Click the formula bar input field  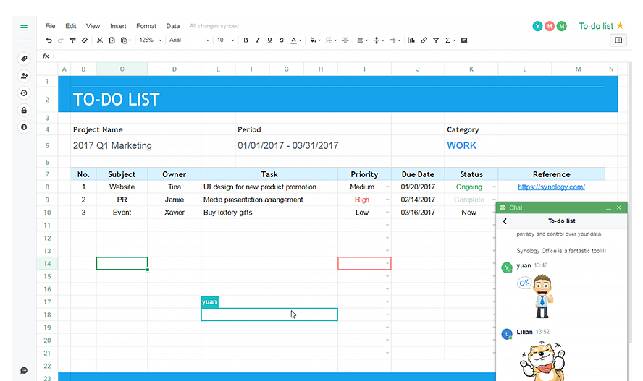(336, 56)
